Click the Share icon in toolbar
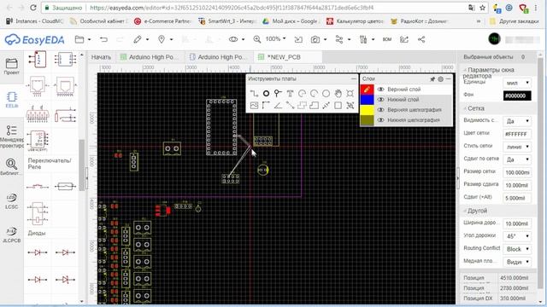This screenshot has width=547, height=307. coord(421,39)
